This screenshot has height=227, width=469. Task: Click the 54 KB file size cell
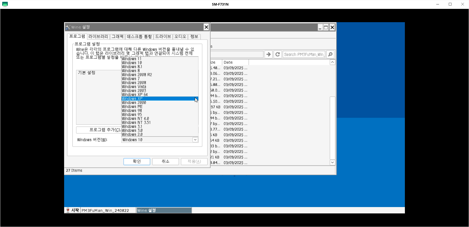click(x=215, y=141)
